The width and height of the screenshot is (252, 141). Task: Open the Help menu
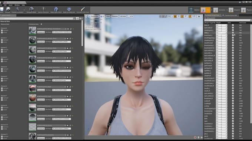(23, 5)
